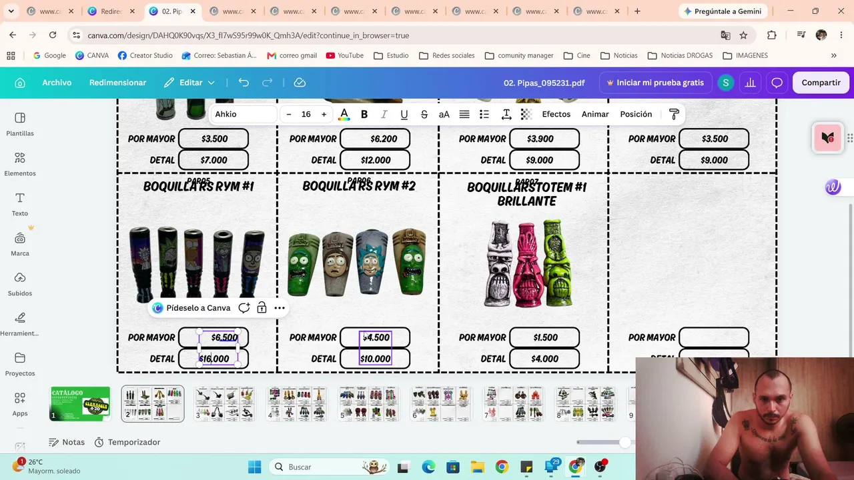
Task: Select page 1 Catálogo thumbnail
Action: coord(80,404)
